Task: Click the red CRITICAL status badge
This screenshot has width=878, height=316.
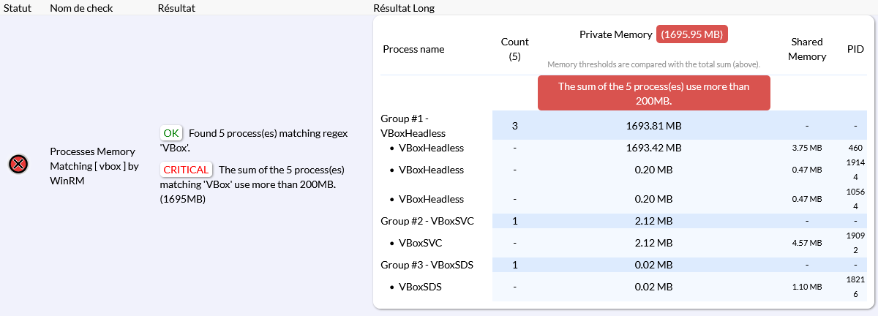Action: click(x=186, y=170)
